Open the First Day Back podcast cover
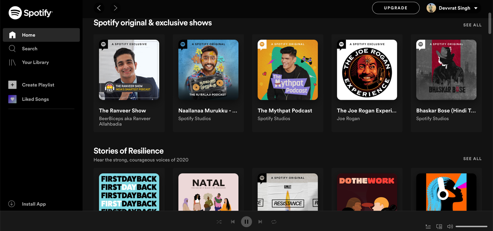Image resolution: width=493 pixels, height=231 pixels. (x=129, y=192)
